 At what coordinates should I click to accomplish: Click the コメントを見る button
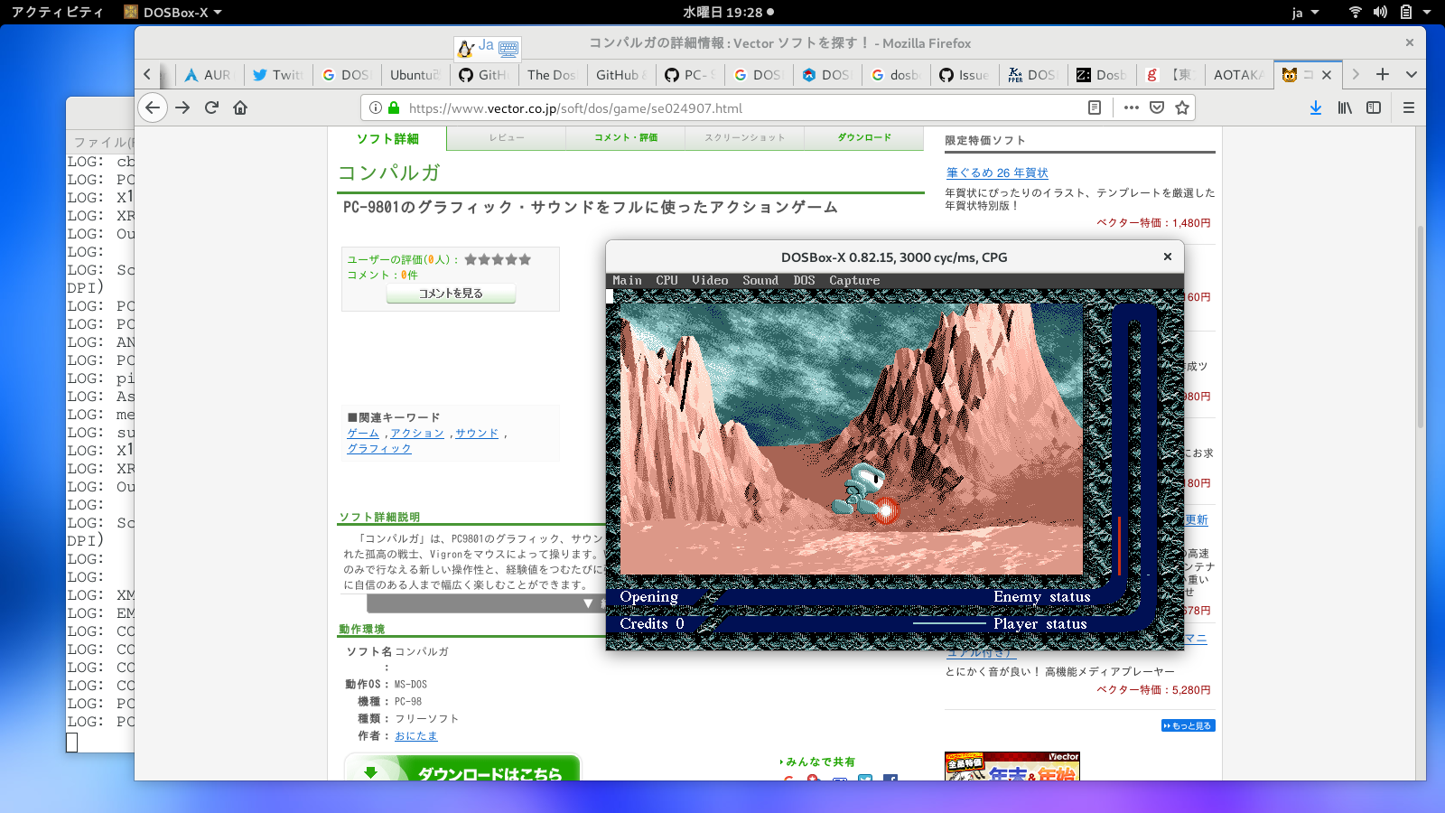tap(451, 294)
